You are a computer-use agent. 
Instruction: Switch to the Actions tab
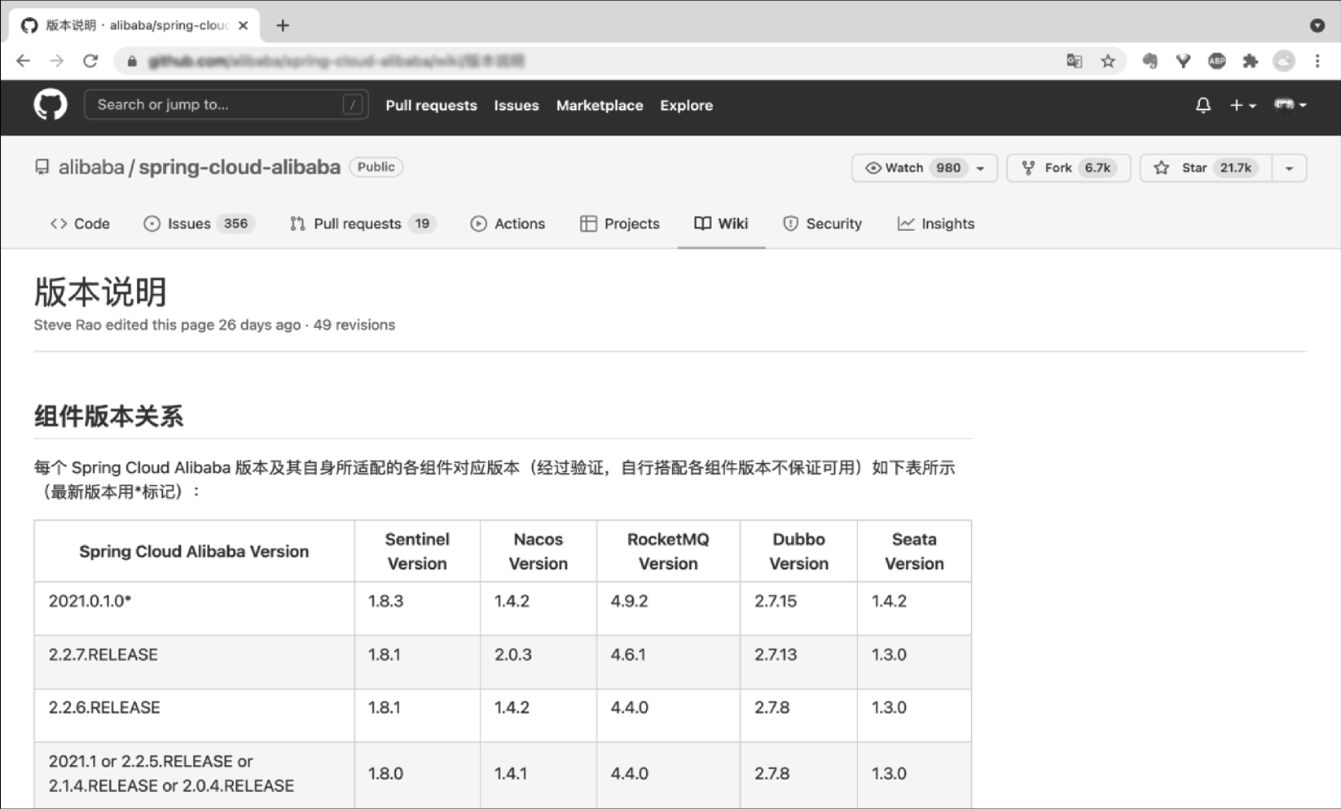click(508, 224)
